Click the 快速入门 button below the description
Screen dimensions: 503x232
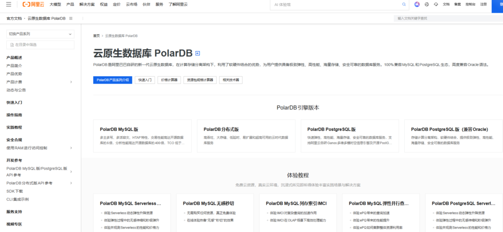point(145,80)
